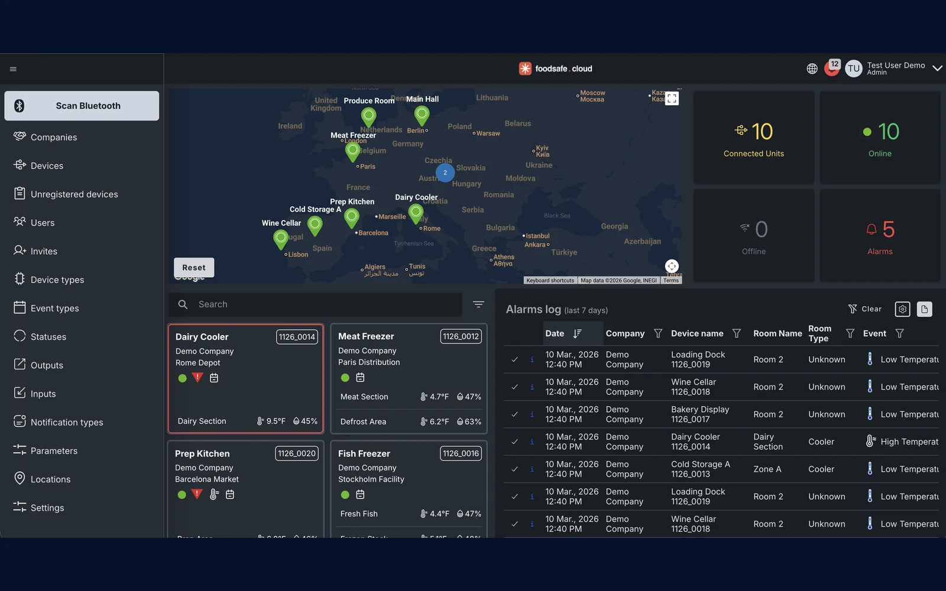
Task: Click the foodsafe.cloud logo
Action: [x=556, y=69]
